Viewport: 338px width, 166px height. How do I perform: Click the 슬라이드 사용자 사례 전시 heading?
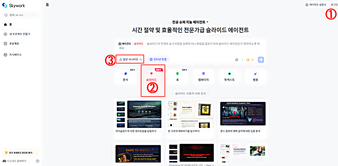190,94
